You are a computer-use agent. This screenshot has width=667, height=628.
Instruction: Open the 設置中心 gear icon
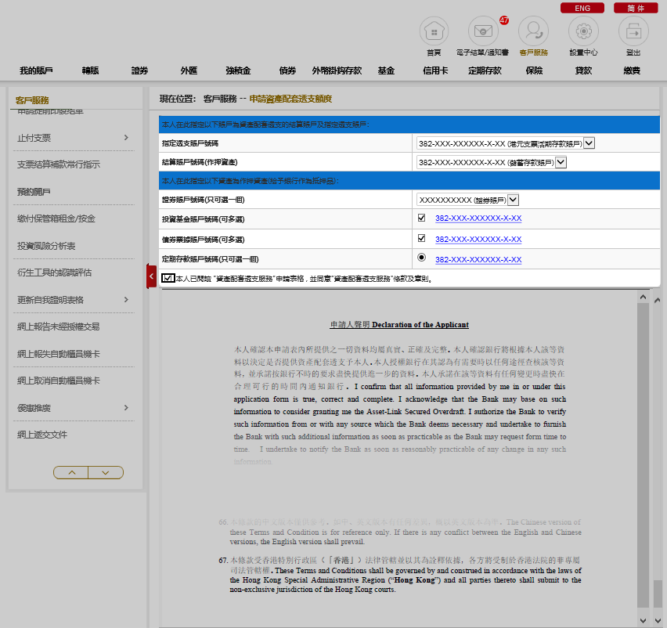[583, 32]
